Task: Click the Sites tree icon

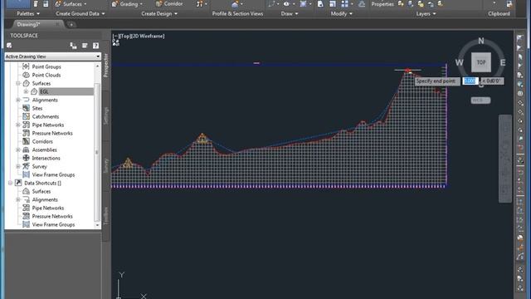Action: [26, 108]
